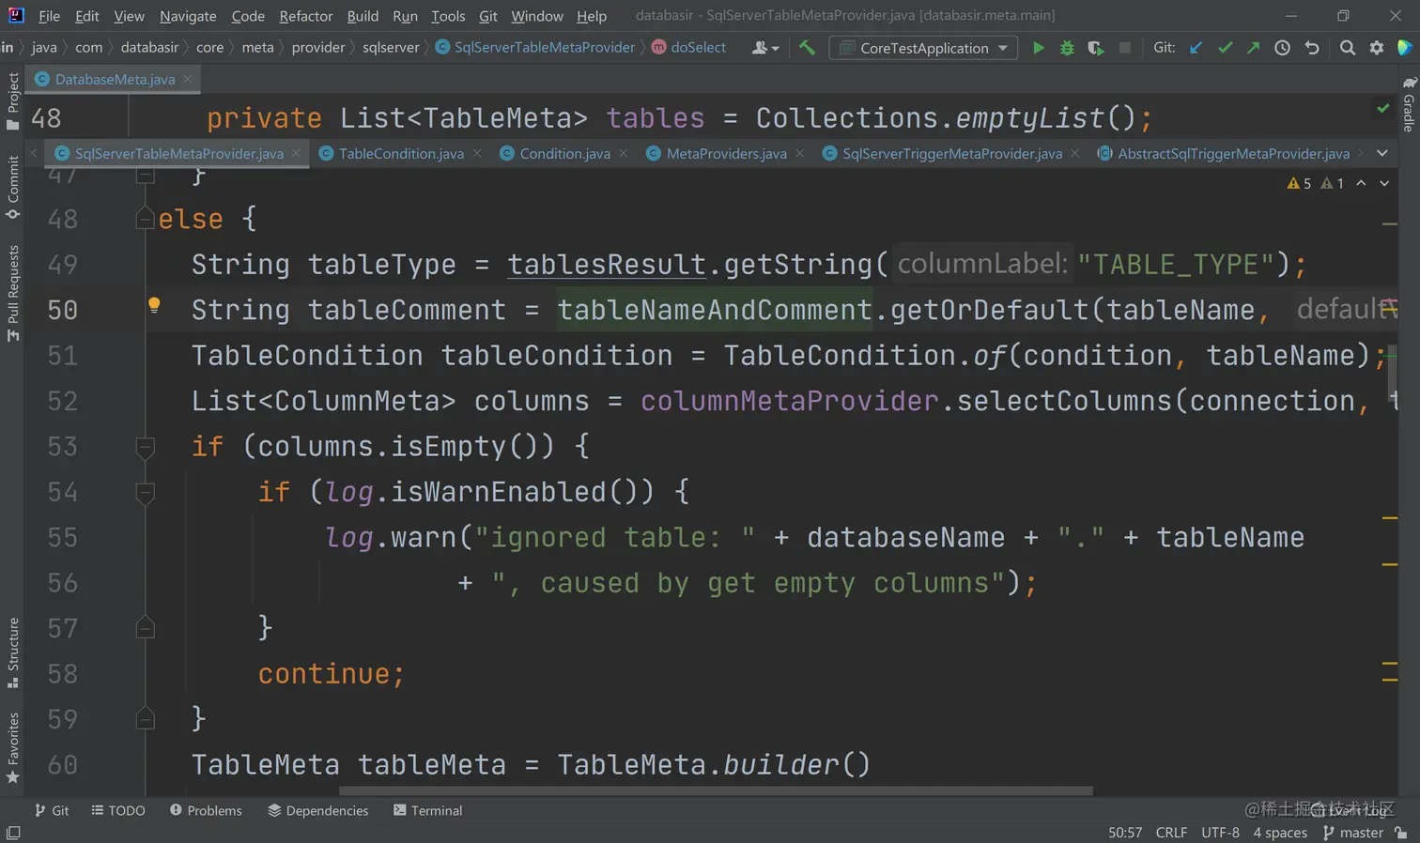
Task: Open the master branch popup
Action: pyautogui.click(x=1352, y=833)
